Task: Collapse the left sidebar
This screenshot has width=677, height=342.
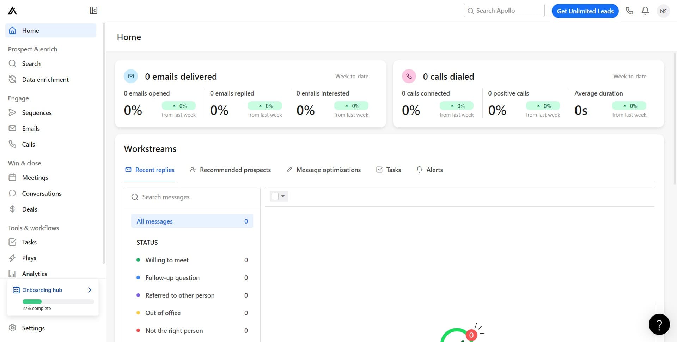Action: [93, 11]
